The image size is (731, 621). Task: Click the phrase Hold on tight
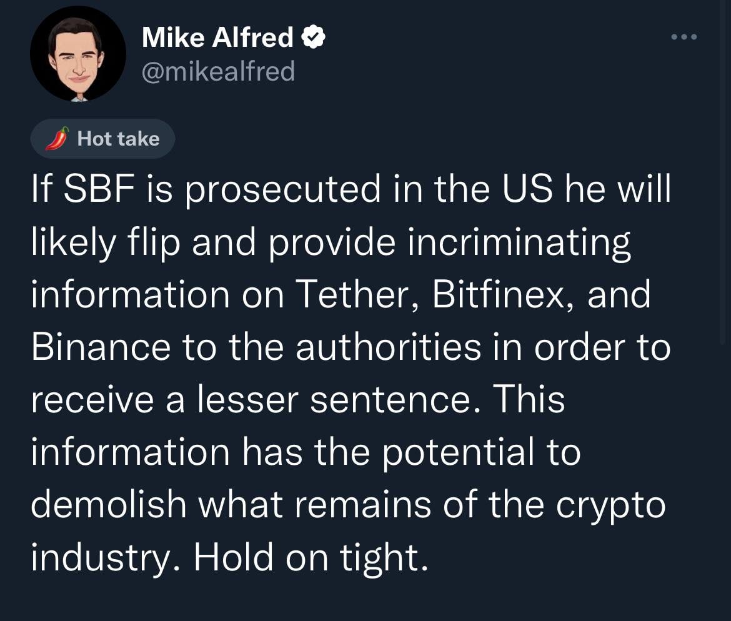311,557
